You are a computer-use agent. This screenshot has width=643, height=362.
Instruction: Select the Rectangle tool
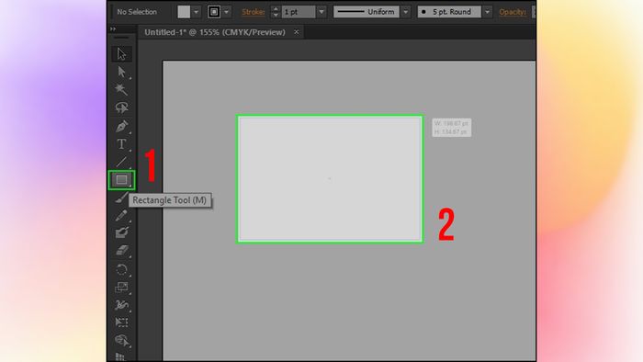121,179
